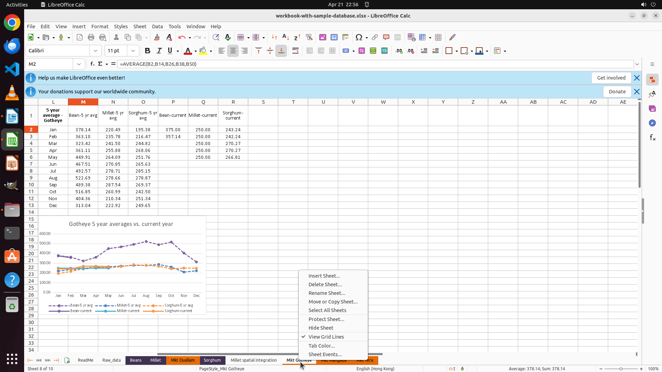
Task: Click the Insert Chart icon
Action: tap(334, 37)
